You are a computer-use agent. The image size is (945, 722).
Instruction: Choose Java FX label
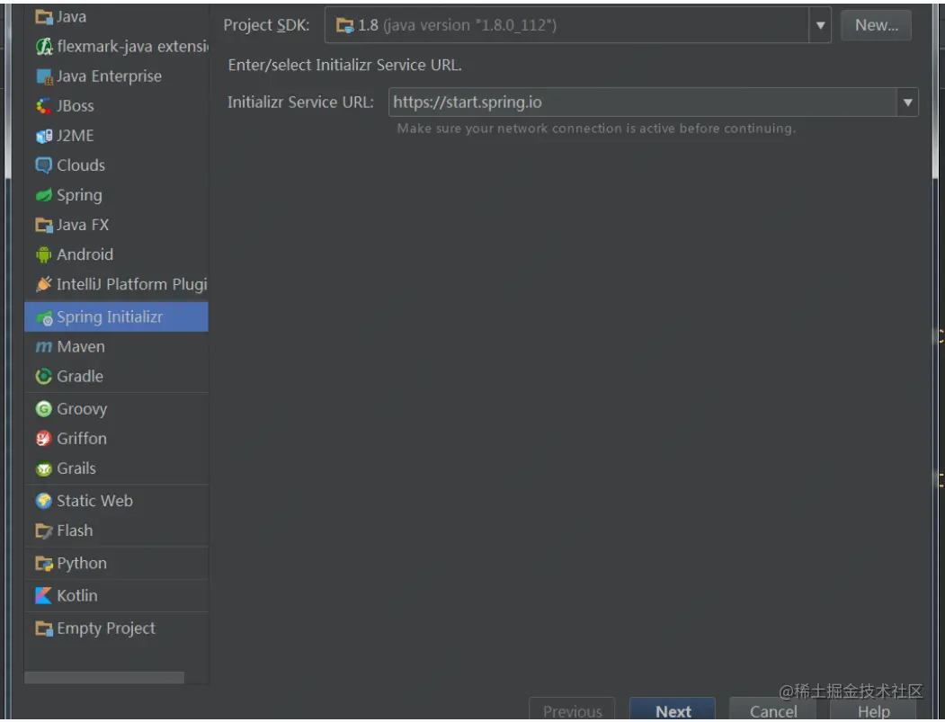click(x=83, y=225)
